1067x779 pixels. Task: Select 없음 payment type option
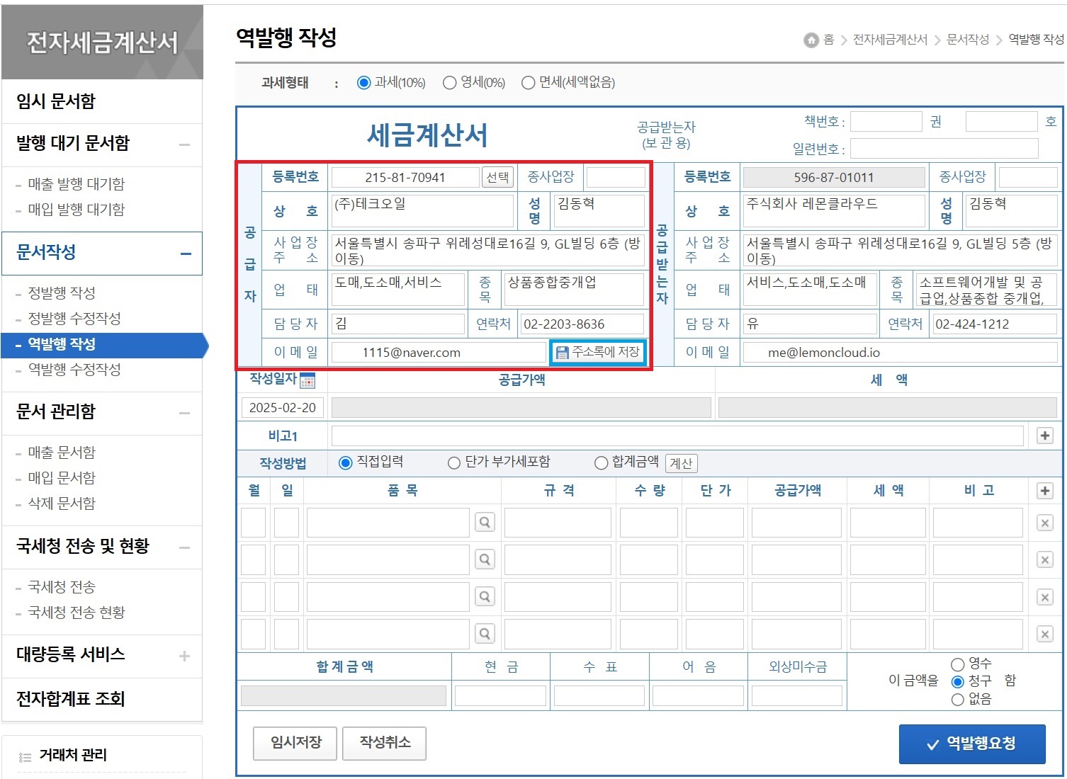[x=958, y=700]
